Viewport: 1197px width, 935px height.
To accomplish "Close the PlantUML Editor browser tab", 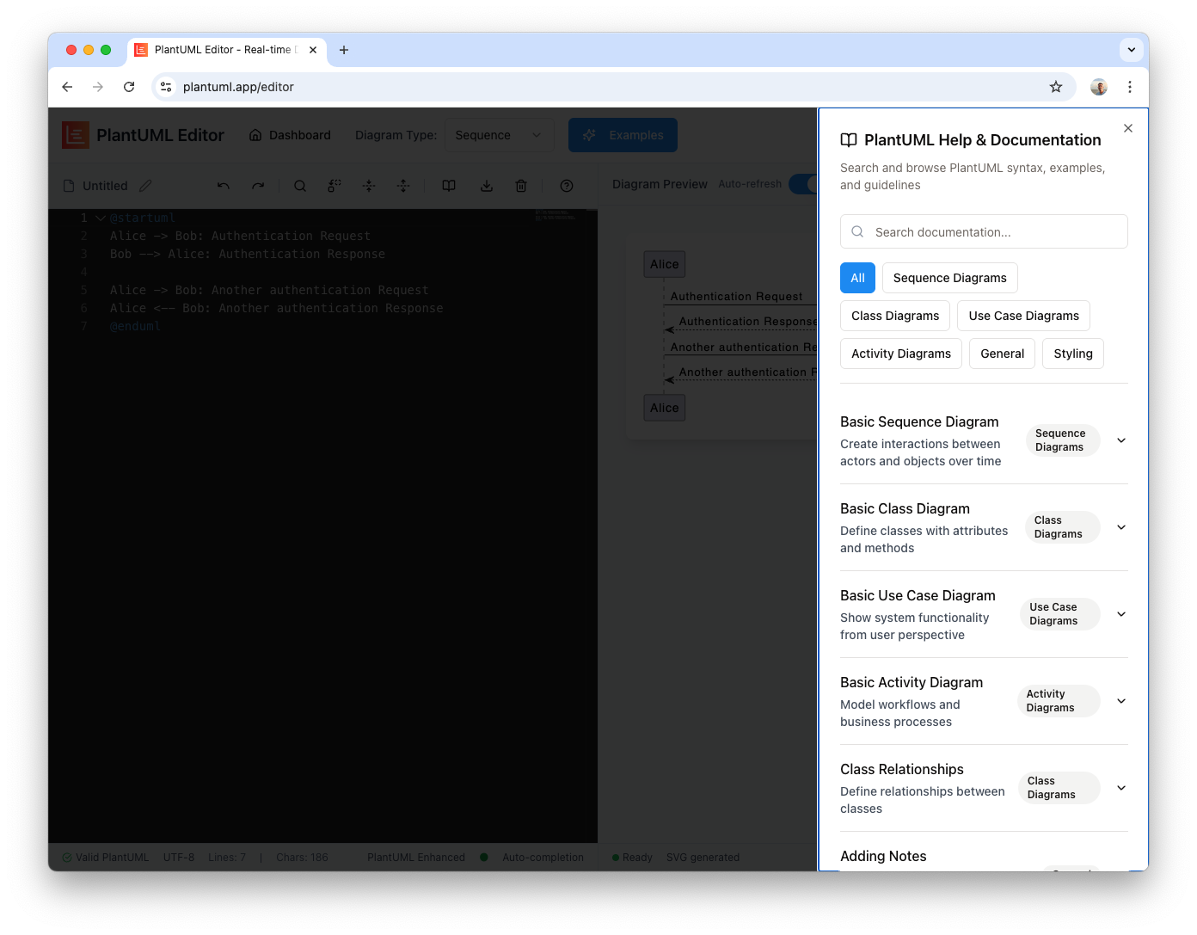I will (313, 50).
